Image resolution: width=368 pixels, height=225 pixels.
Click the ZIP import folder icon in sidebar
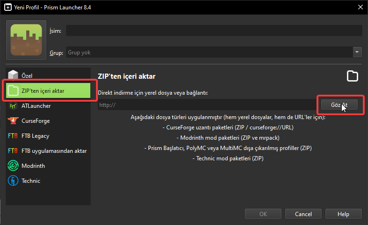click(x=13, y=90)
